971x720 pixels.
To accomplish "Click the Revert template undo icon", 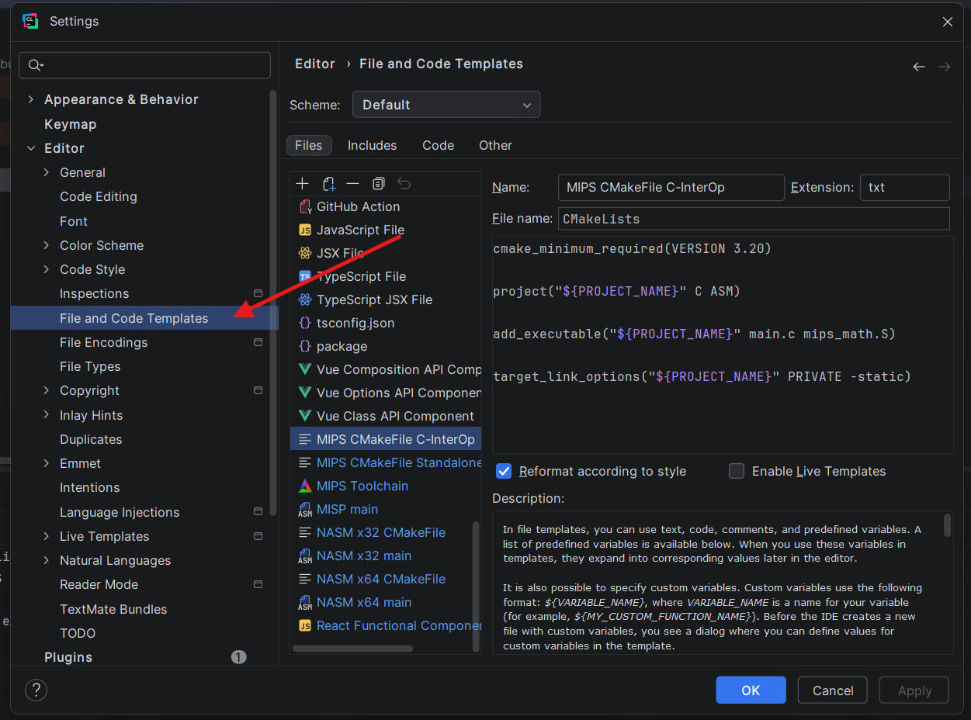I will click(x=404, y=184).
